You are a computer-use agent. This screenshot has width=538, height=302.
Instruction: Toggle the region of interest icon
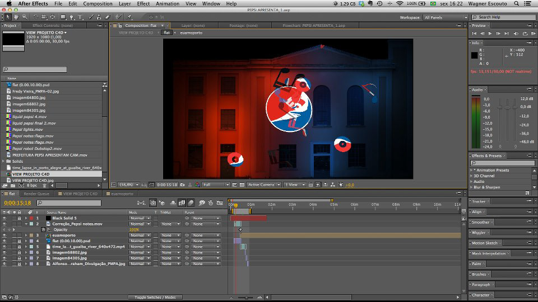pos(235,185)
